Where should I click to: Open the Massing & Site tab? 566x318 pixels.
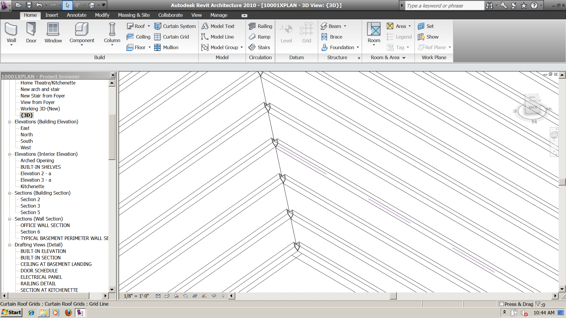click(x=134, y=15)
